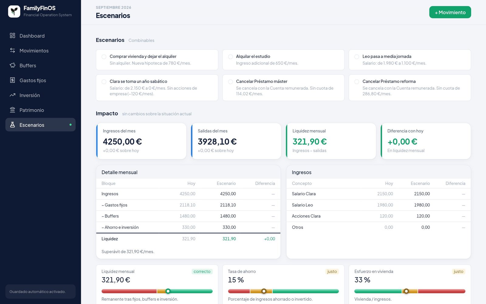Enable the Alquilar el estudio scenario

click(x=283, y=60)
